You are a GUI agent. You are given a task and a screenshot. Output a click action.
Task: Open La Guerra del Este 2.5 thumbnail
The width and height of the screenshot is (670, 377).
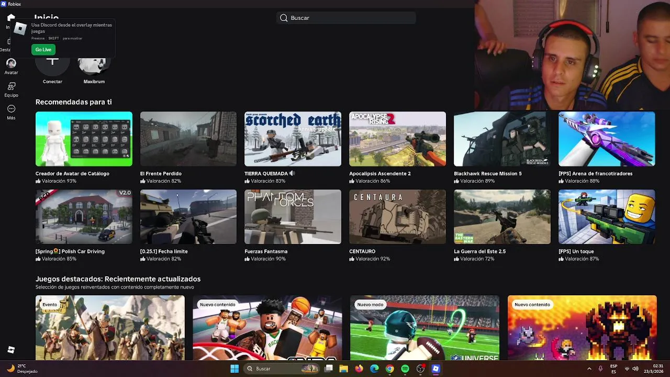[x=502, y=217]
